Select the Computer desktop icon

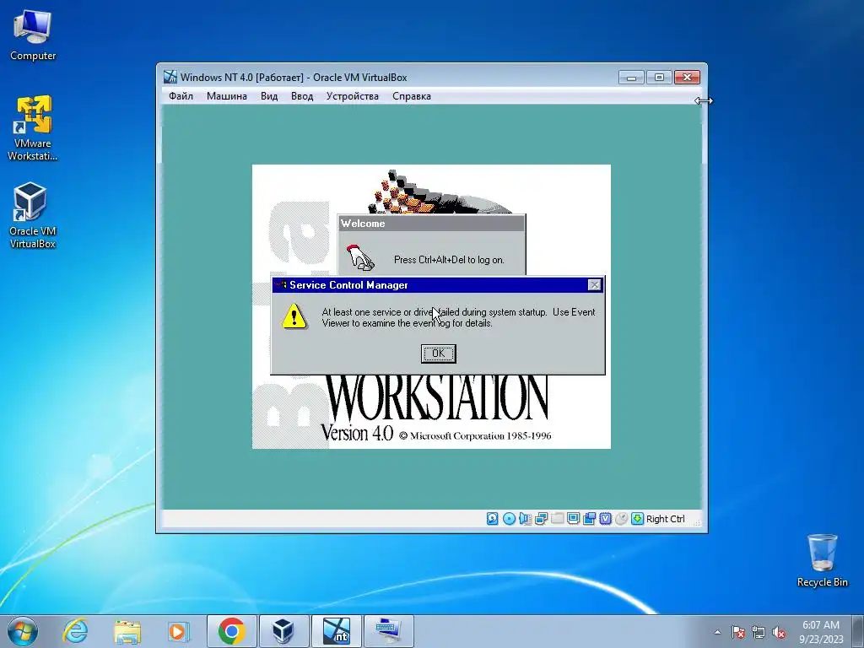[x=33, y=35]
